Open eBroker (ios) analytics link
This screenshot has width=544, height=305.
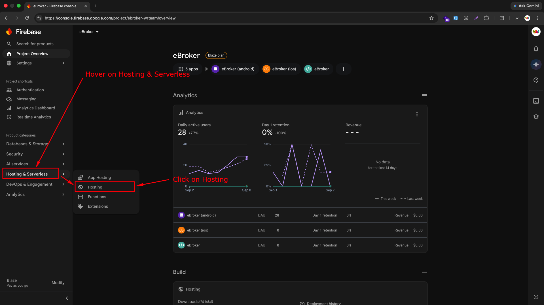[x=198, y=230]
